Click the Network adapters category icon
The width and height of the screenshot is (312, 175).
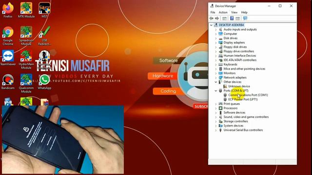click(220, 78)
